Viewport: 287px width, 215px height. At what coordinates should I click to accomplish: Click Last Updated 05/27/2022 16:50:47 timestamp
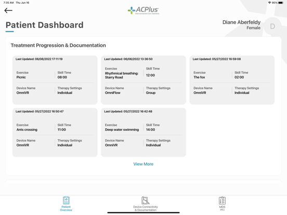click(40, 111)
